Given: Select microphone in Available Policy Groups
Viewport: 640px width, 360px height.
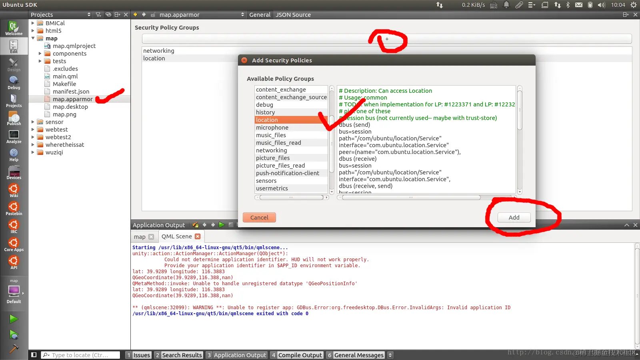Looking at the screenshot, I should (x=291, y=128).
